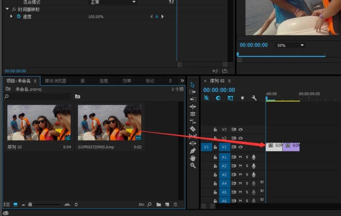Toggle lock on track V3
This screenshot has width=341, height=216.
(x=215, y=129)
